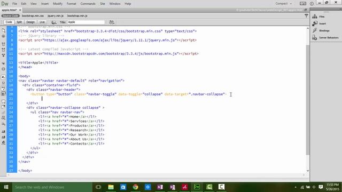Click the file management icon next to Title field

pyautogui.click(x=112, y=22)
